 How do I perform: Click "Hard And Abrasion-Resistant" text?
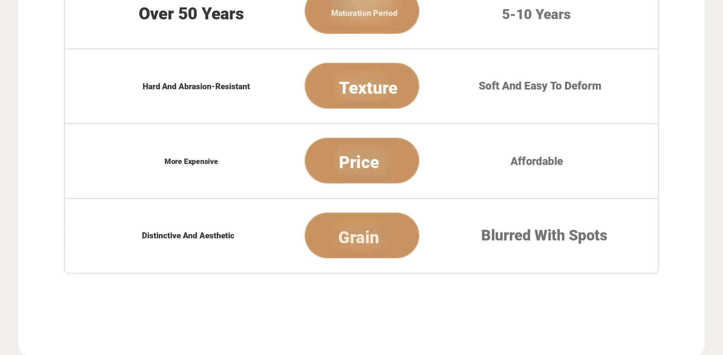(x=196, y=86)
